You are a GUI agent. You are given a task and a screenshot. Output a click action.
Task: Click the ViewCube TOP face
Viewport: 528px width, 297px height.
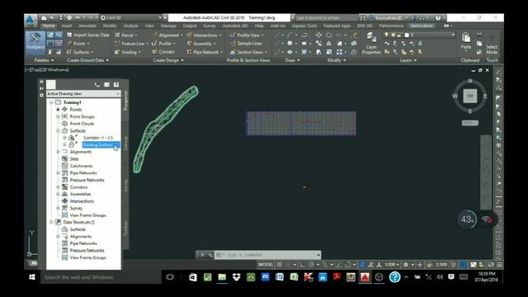pos(470,96)
